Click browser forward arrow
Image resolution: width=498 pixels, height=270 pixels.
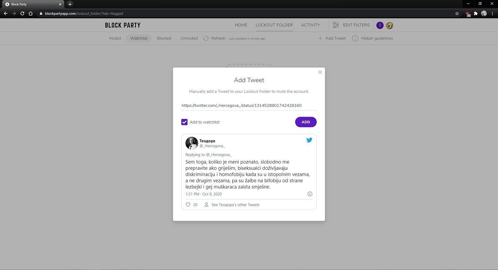(14, 14)
